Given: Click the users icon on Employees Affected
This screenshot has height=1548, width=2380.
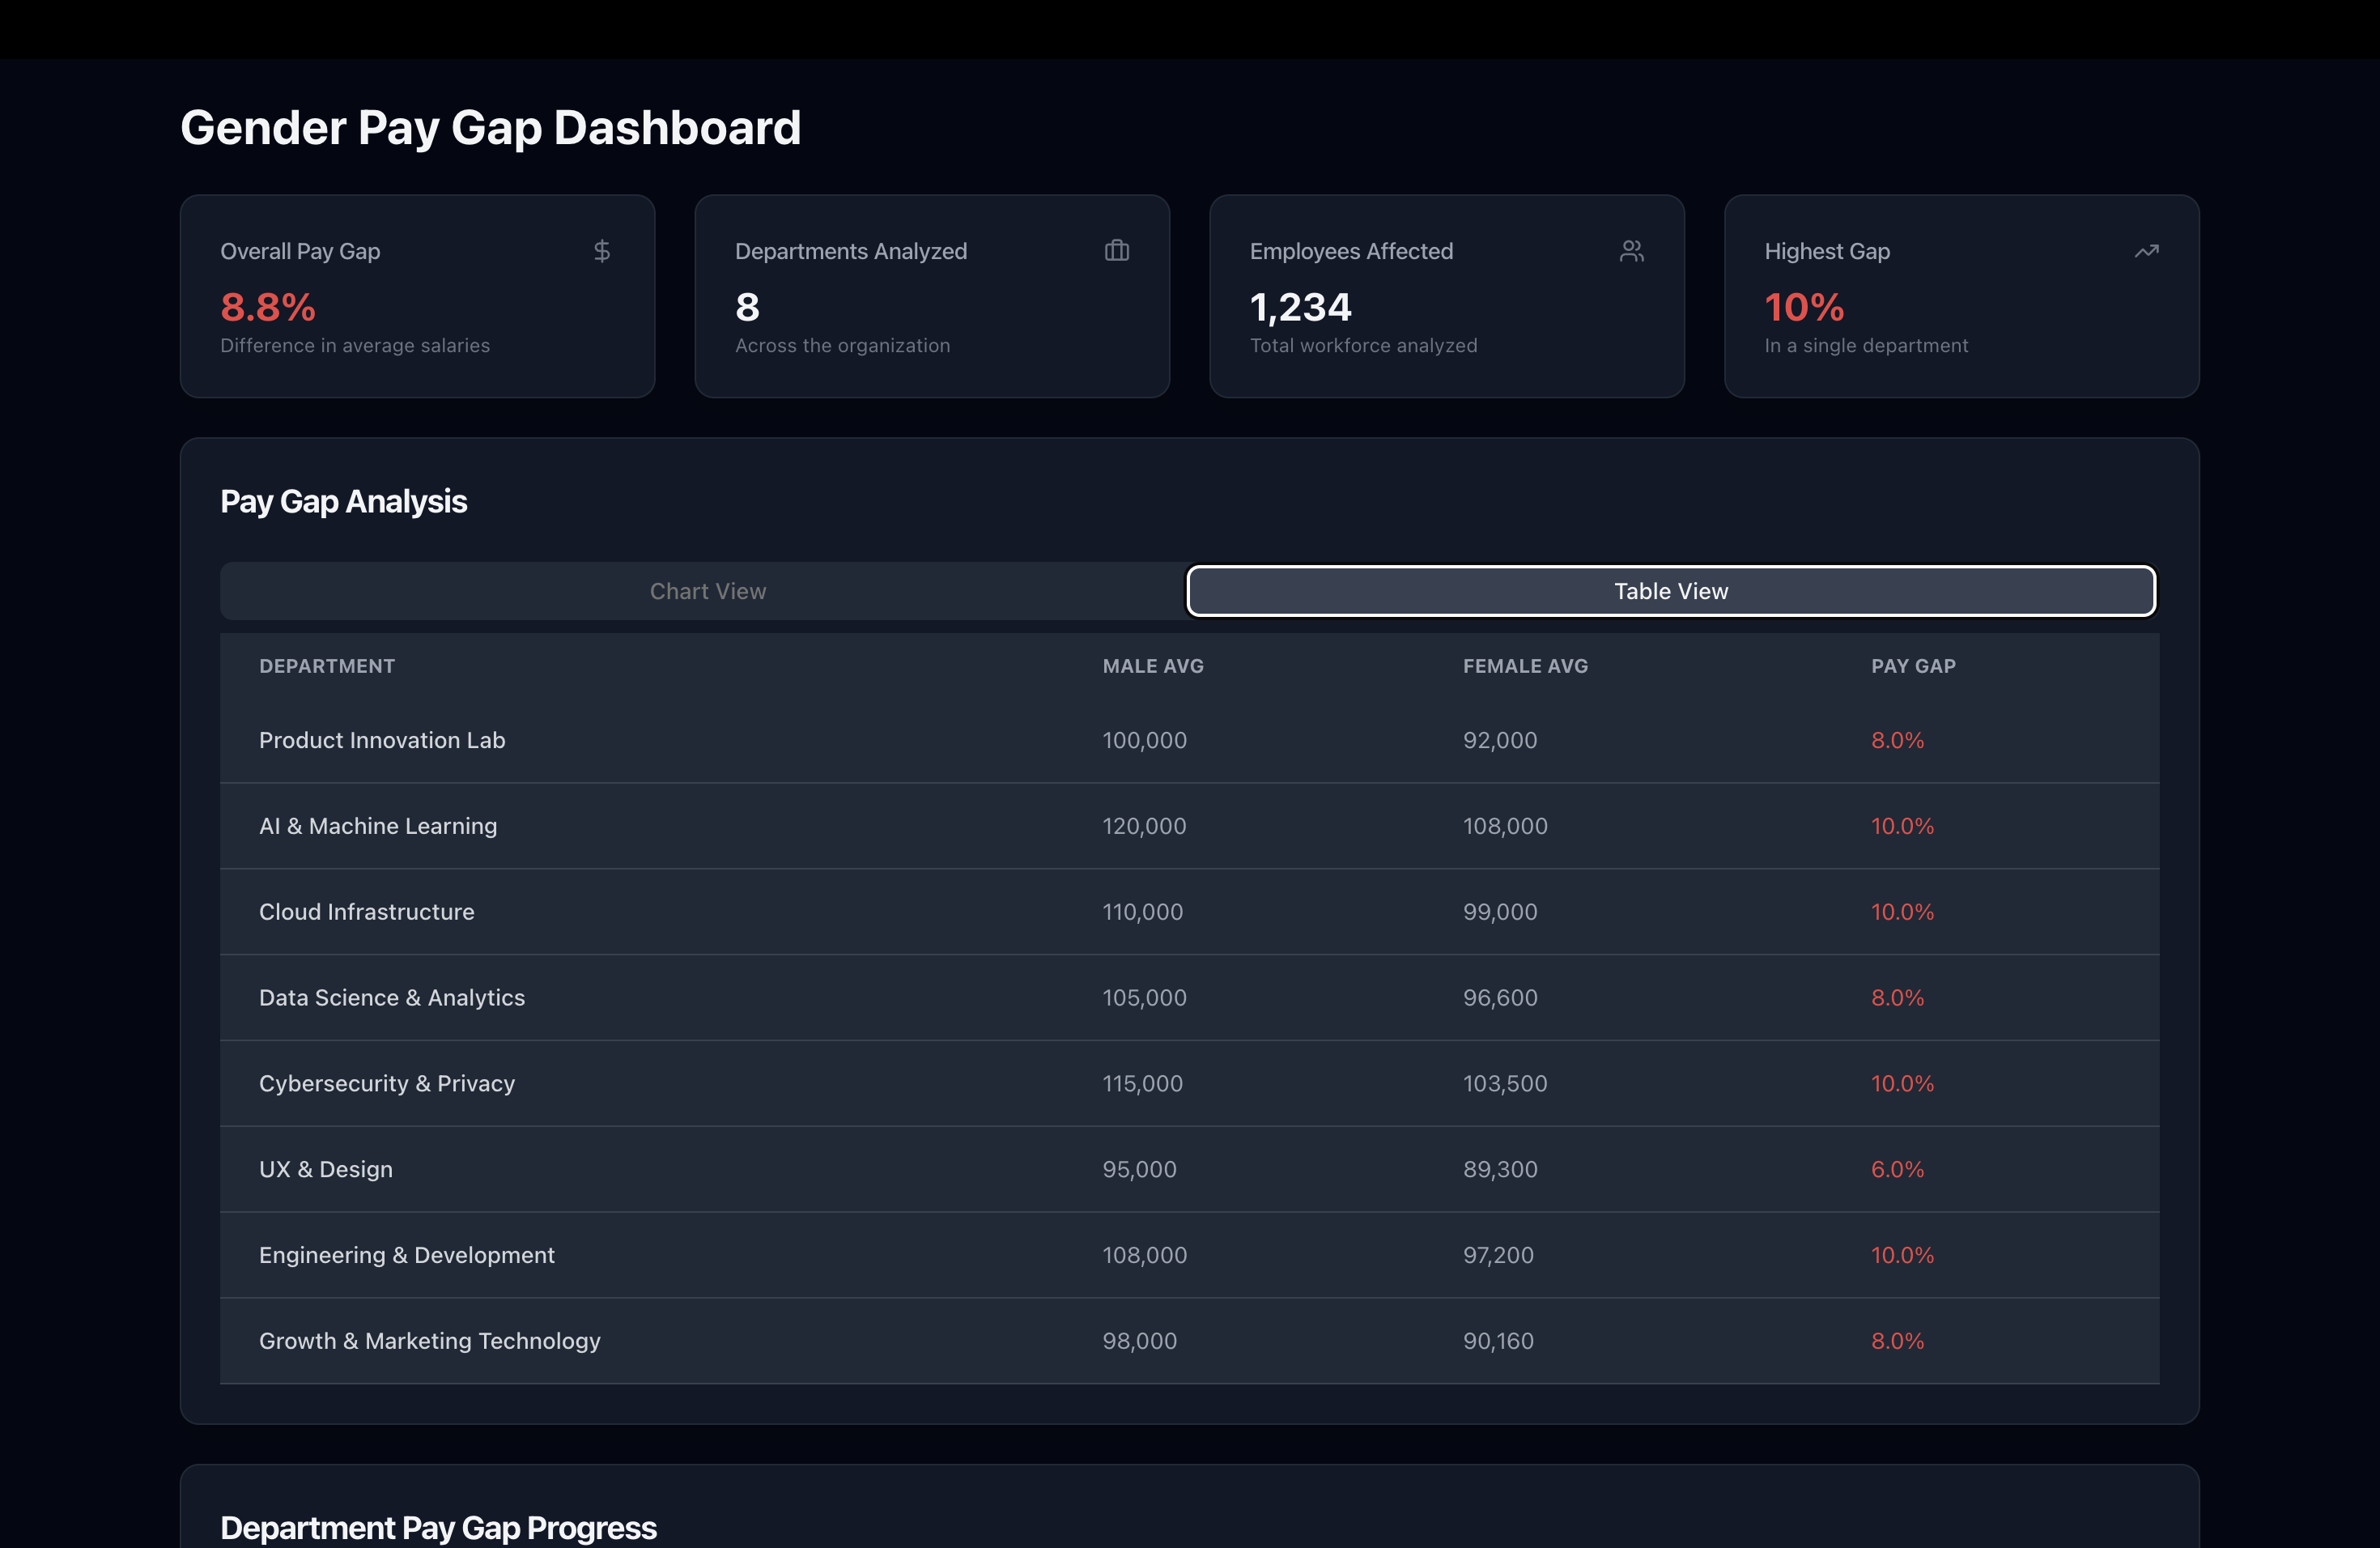Looking at the screenshot, I should click(1631, 251).
